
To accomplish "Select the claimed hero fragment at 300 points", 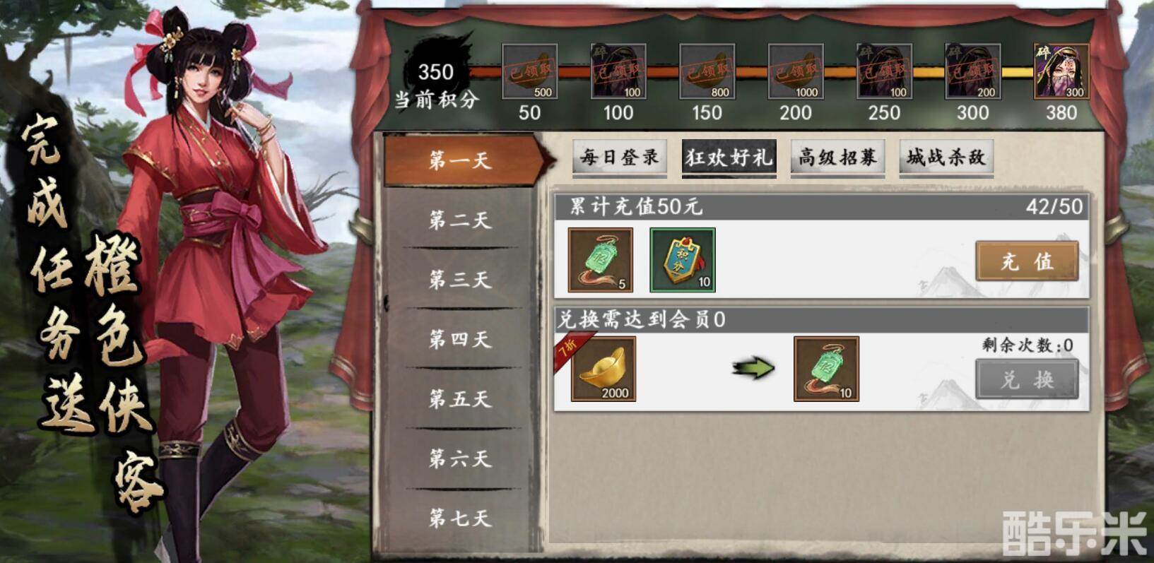I will (973, 71).
